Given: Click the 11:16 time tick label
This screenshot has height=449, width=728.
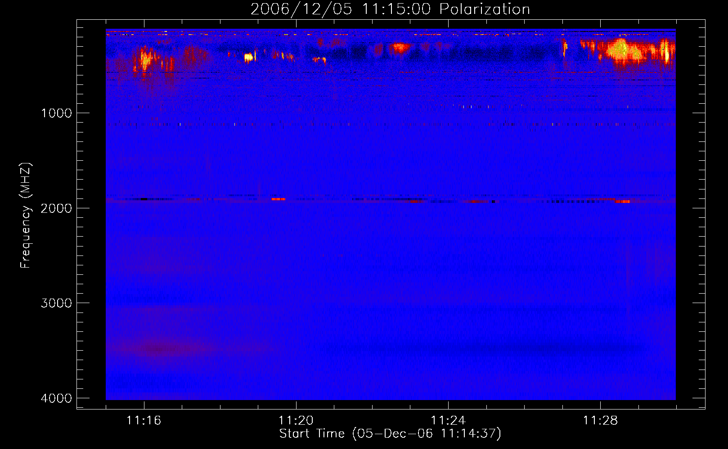Looking at the screenshot, I should click(x=144, y=421).
